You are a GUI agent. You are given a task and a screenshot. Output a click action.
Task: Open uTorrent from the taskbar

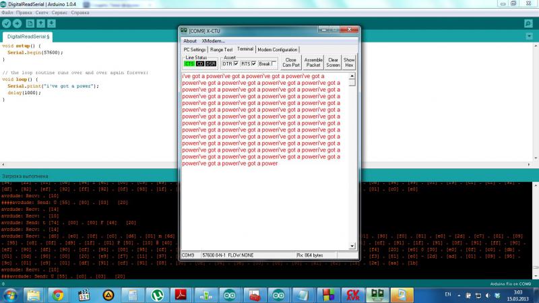click(x=158, y=295)
